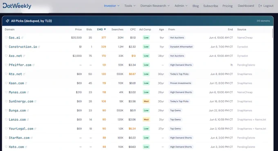Click the DotWeekly logo

pyautogui.click(x=17, y=6)
